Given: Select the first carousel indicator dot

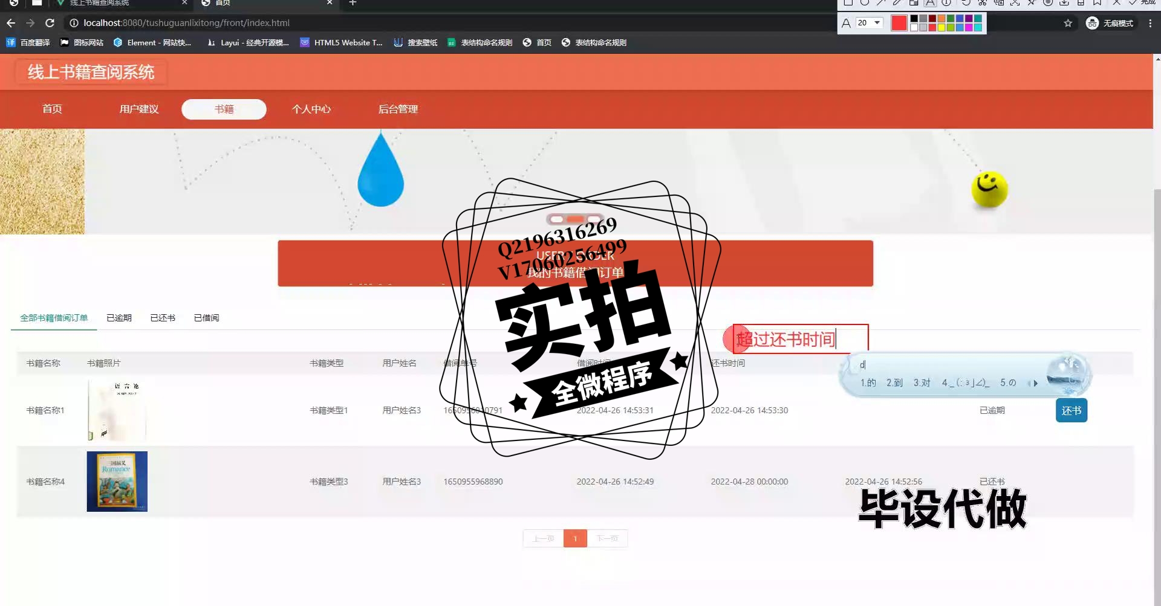Looking at the screenshot, I should tap(557, 219).
